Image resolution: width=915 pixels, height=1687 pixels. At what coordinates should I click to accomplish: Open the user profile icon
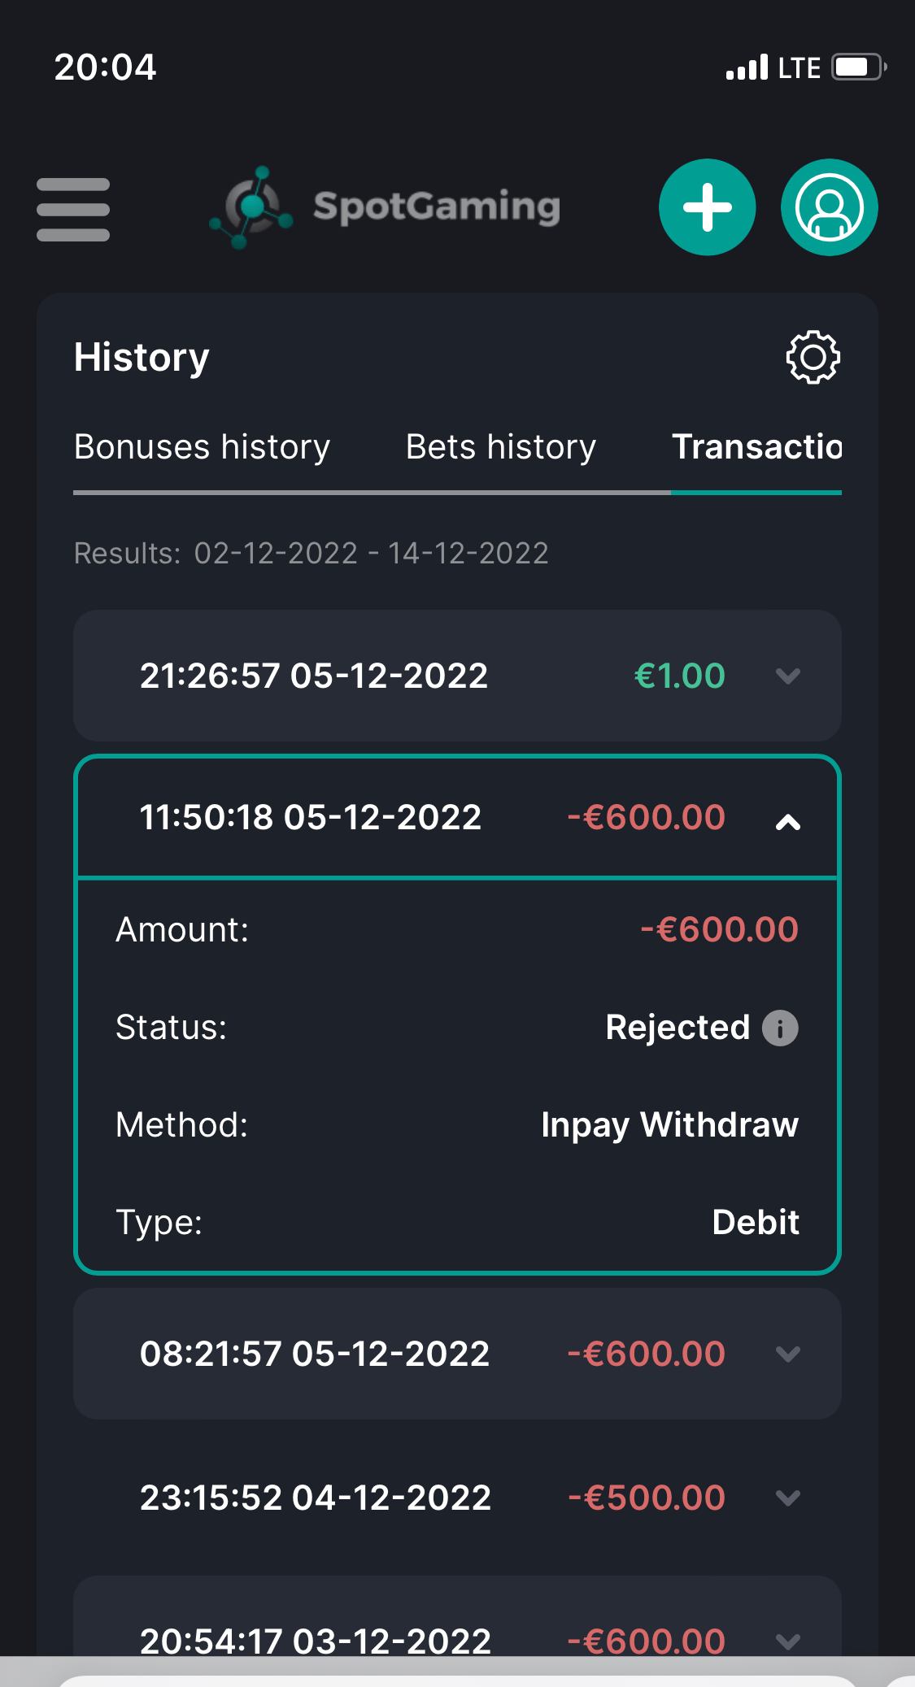(829, 207)
